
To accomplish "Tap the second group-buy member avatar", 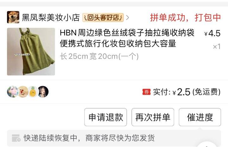I will 23,92.
